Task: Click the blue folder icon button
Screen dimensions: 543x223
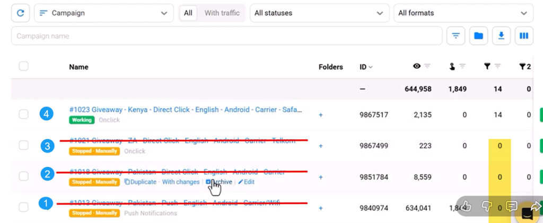Action: click(478, 36)
